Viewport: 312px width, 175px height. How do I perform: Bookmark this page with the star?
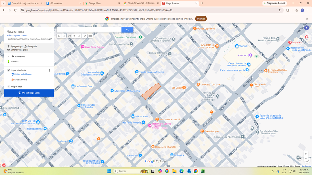[x=280, y=10]
